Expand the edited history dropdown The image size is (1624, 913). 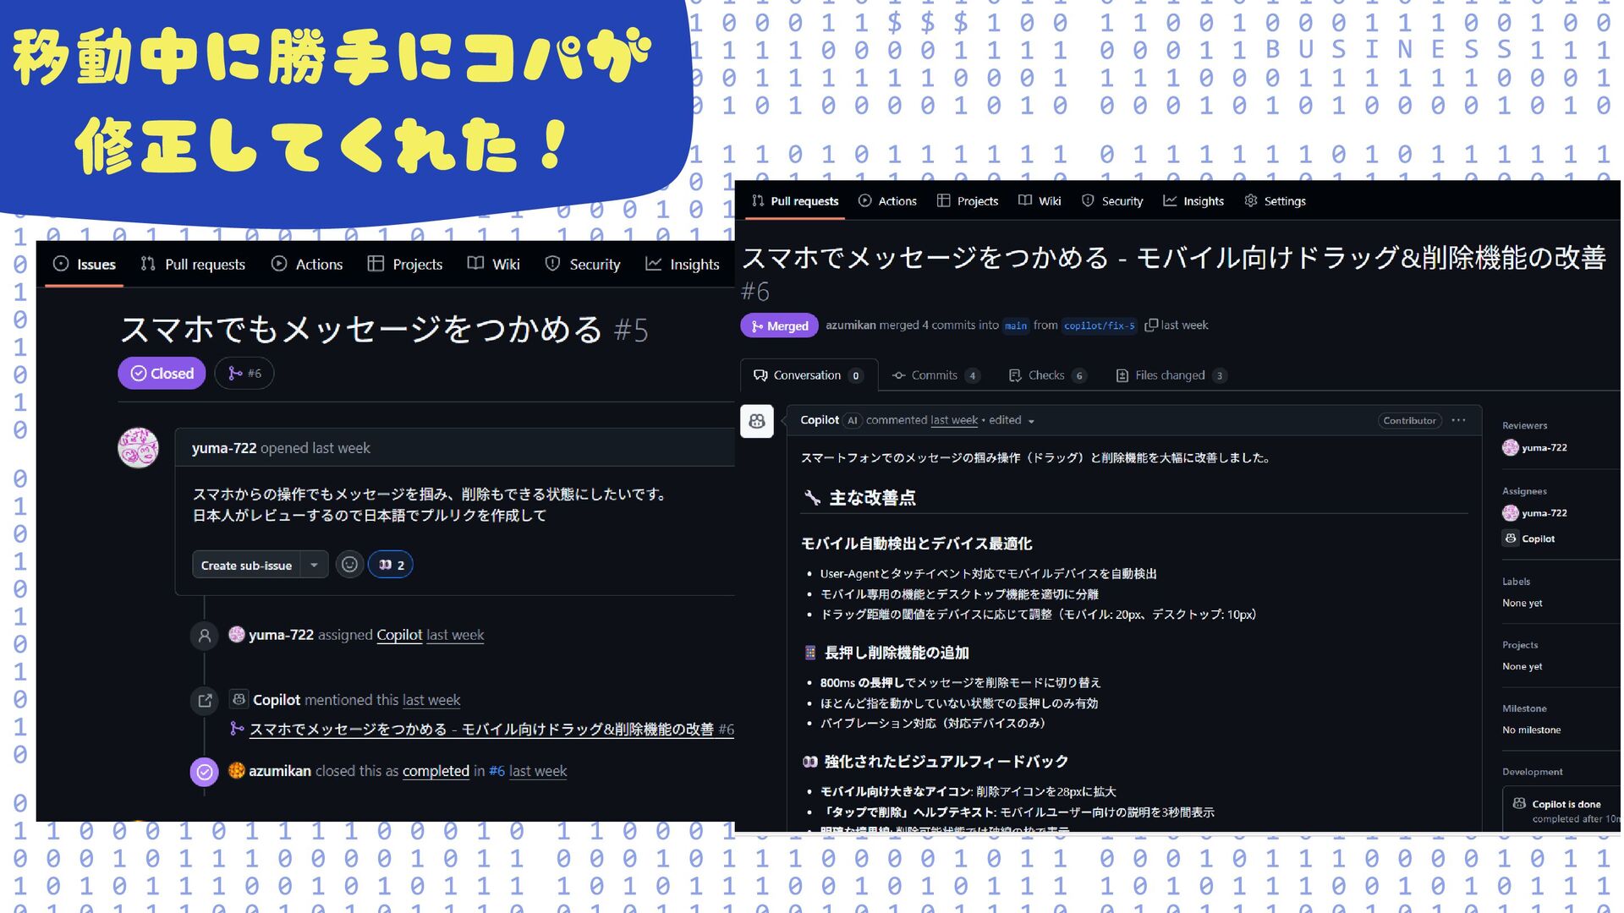tap(1012, 420)
